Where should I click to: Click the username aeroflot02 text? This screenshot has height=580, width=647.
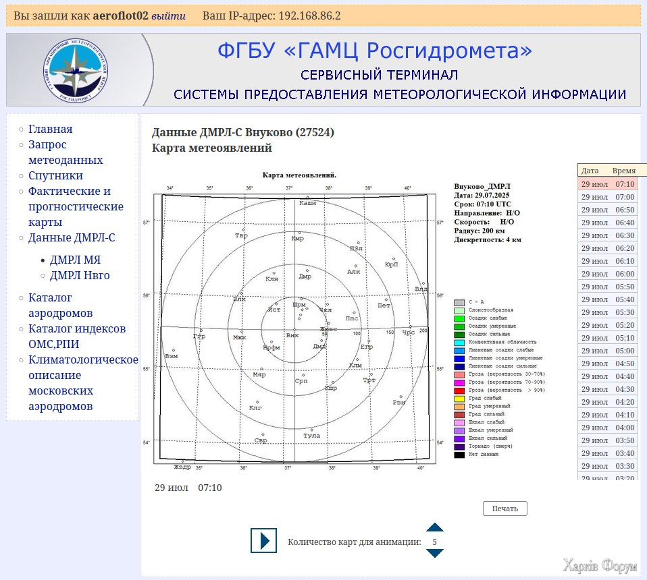pyautogui.click(x=120, y=16)
